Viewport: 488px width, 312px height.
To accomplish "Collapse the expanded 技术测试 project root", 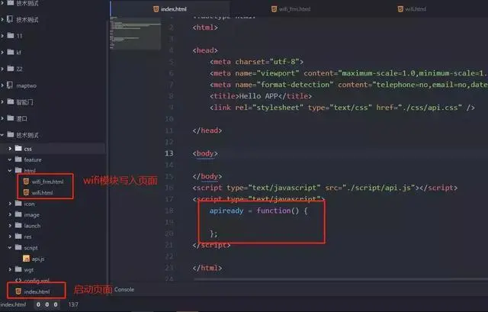I will (x=2, y=135).
